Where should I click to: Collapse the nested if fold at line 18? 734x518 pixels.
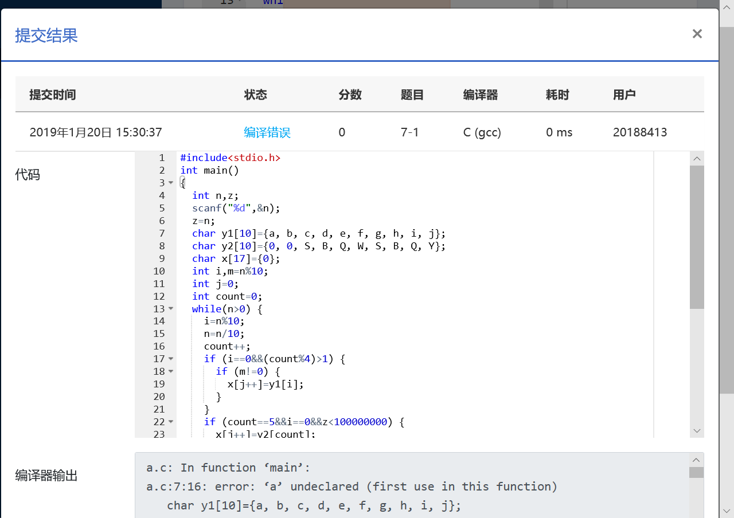[170, 371]
